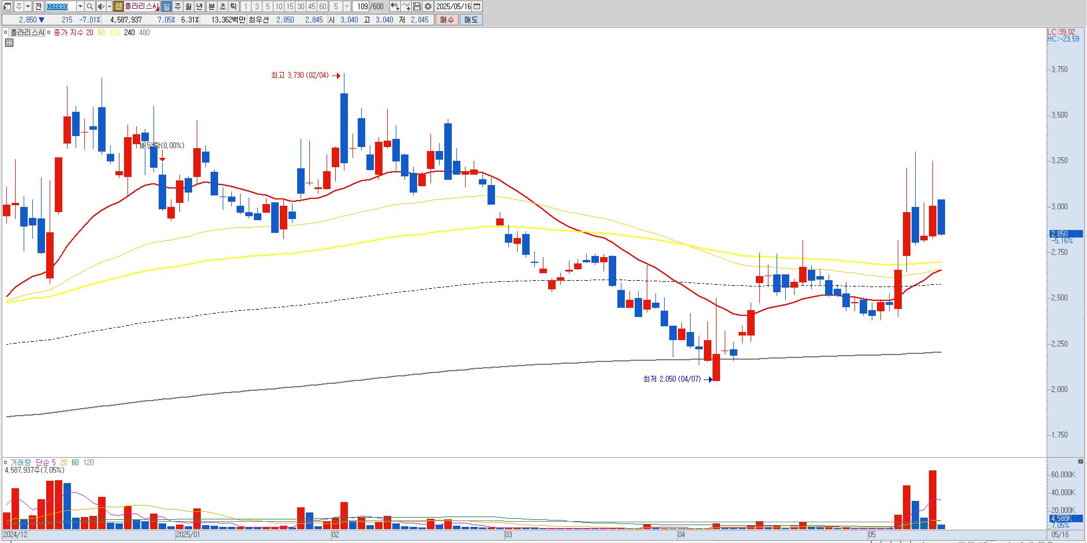Viewport: 1087px width, 543px height.
Task: Click the 240 moving average label
Action: (129, 33)
